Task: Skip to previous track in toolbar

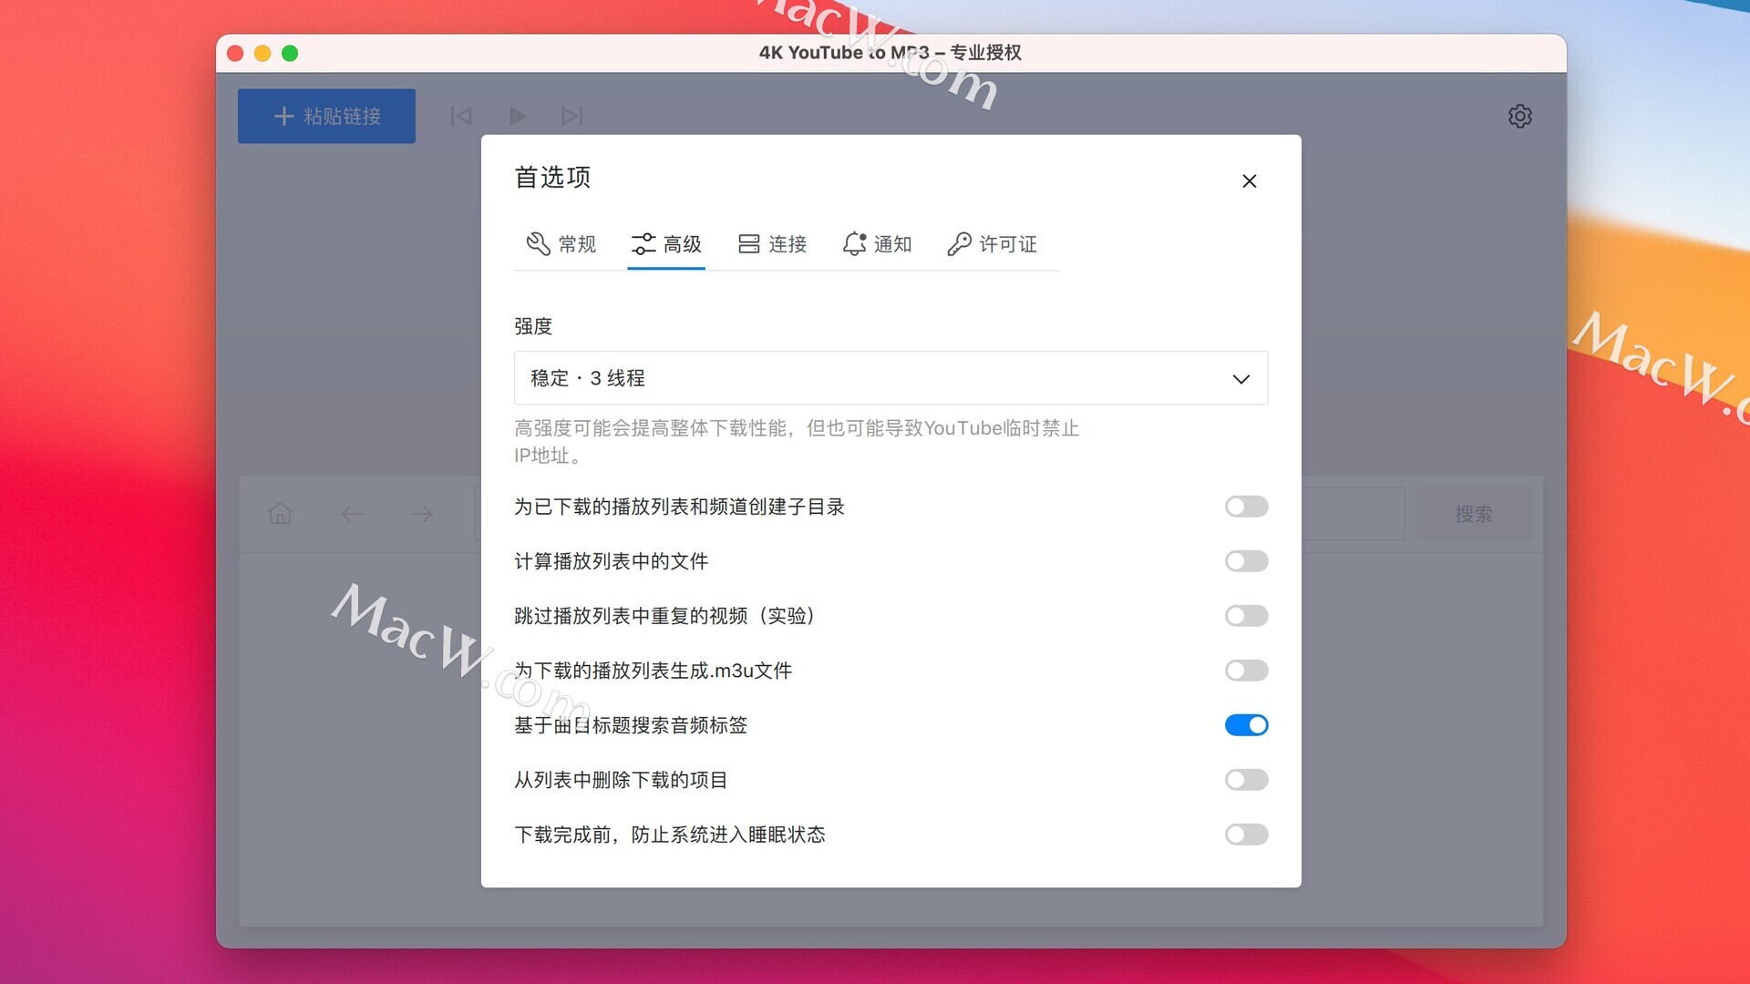Action: [x=461, y=116]
